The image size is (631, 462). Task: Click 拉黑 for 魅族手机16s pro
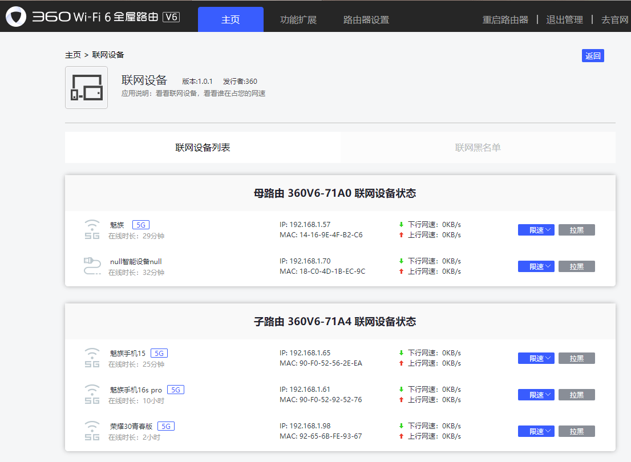577,395
